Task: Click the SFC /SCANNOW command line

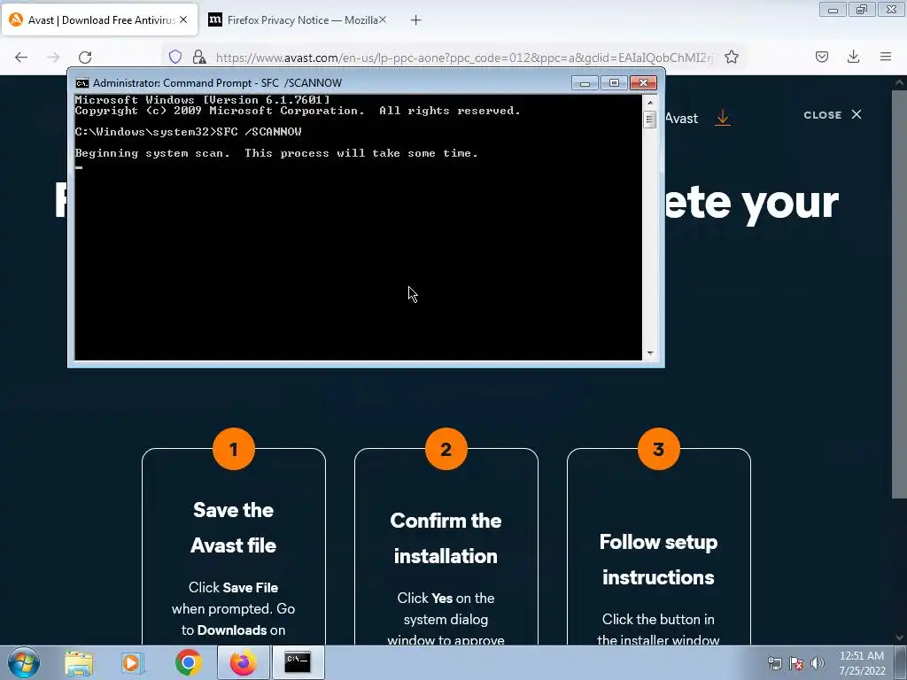Action: pyautogui.click(x=188, y=132)
